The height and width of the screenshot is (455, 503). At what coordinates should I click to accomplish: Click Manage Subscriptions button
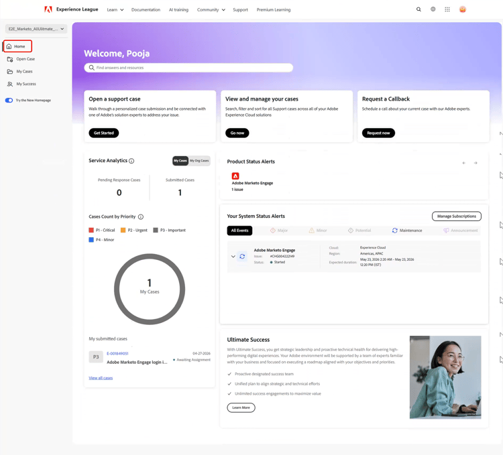coord(457,216)
